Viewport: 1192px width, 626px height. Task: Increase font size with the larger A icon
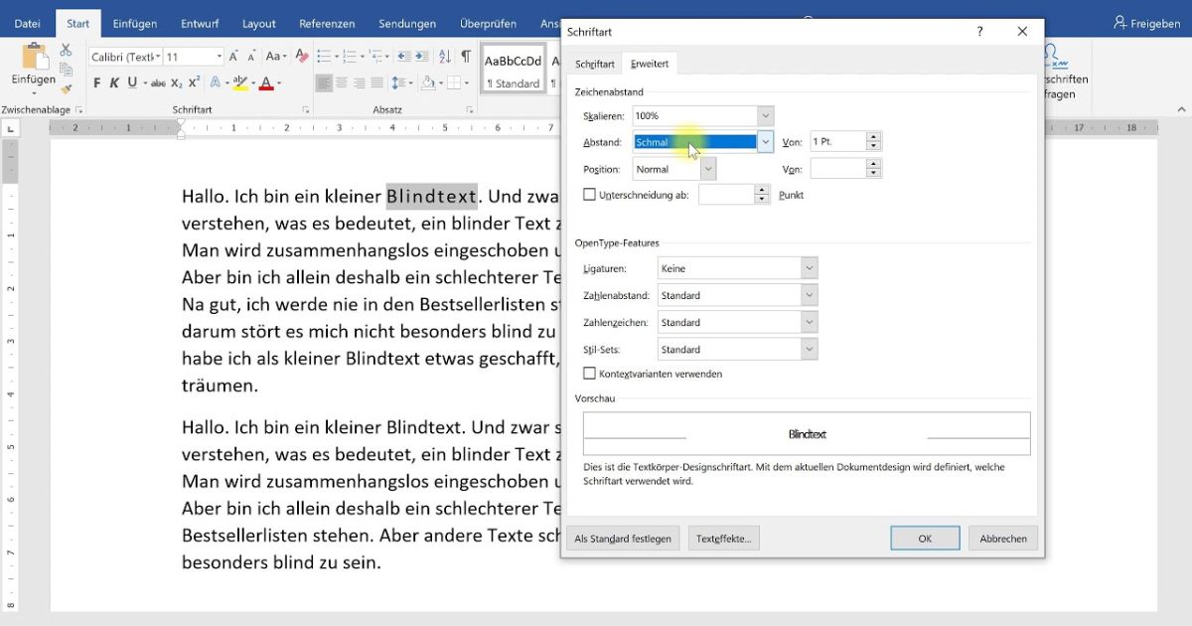(x=233, y=57)
